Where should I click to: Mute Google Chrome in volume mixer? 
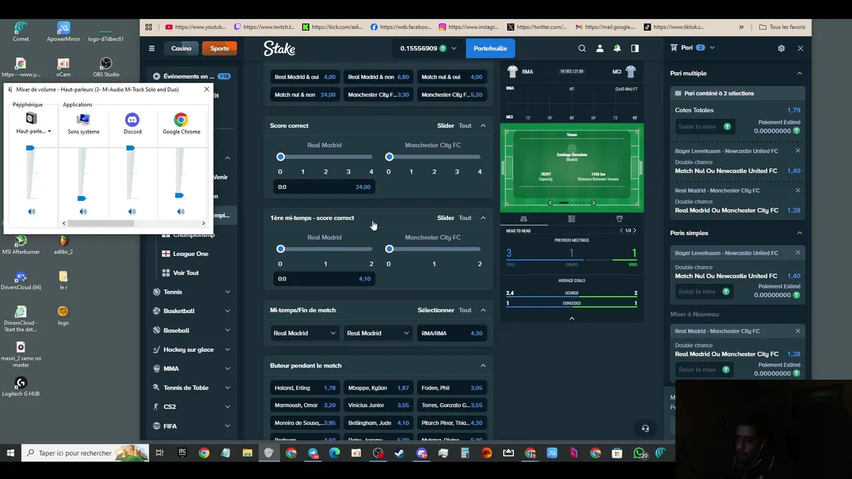click(180, 212)
